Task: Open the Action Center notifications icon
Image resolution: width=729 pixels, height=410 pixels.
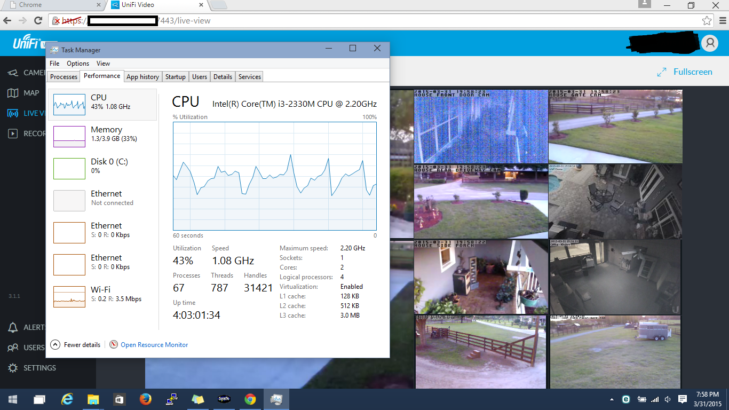Action: 682,399
